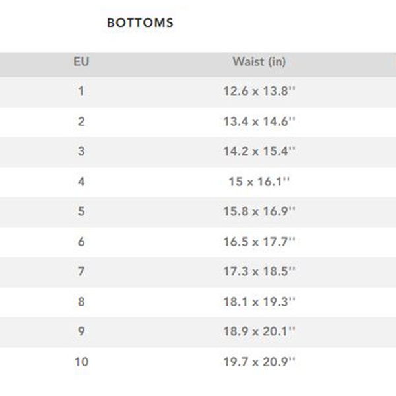Click EU size 1 cell
Screen dimensions: 396x396
[81, 92]
